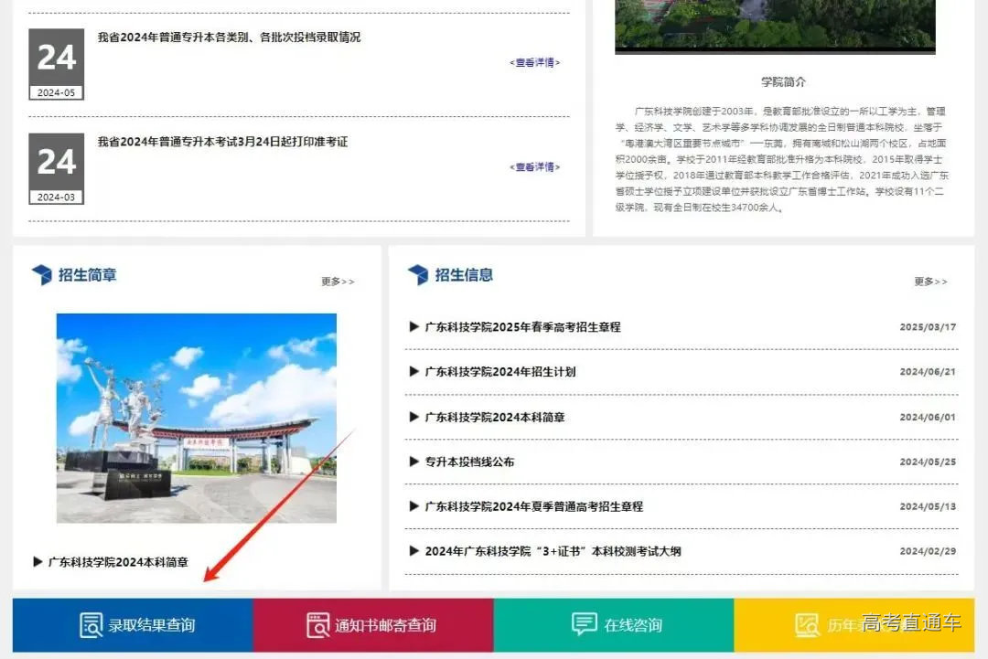This screenshot has height=659, width=988.
Task: Click the 录取结果查询 document-search icon
Action: point(90,625)
